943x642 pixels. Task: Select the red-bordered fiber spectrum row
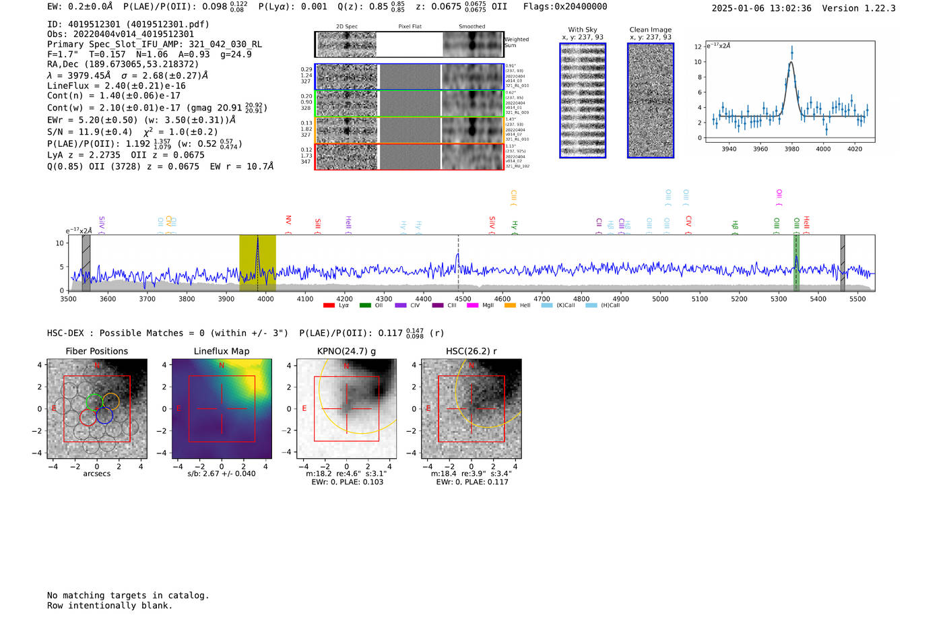[x=410, y=157]
